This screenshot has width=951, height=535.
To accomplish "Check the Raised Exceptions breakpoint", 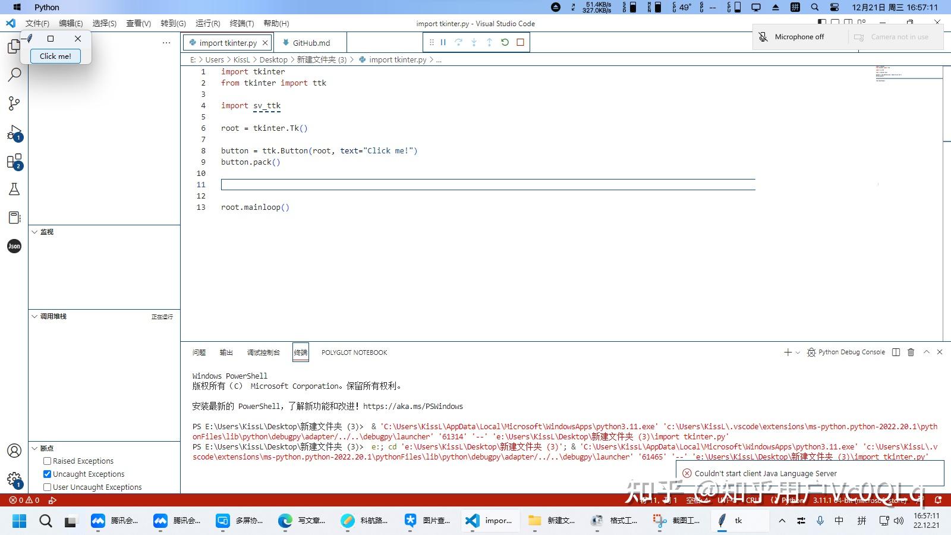I will 47,461.
